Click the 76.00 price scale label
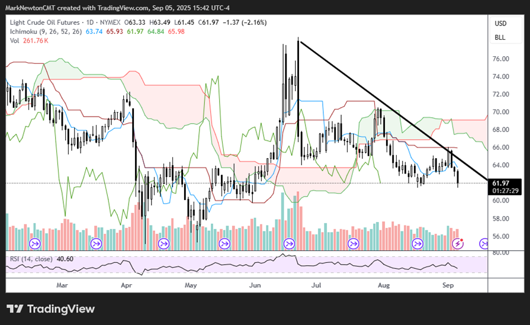Image resolution: width=530 pixels, height=325 pixels. [501, 59]
